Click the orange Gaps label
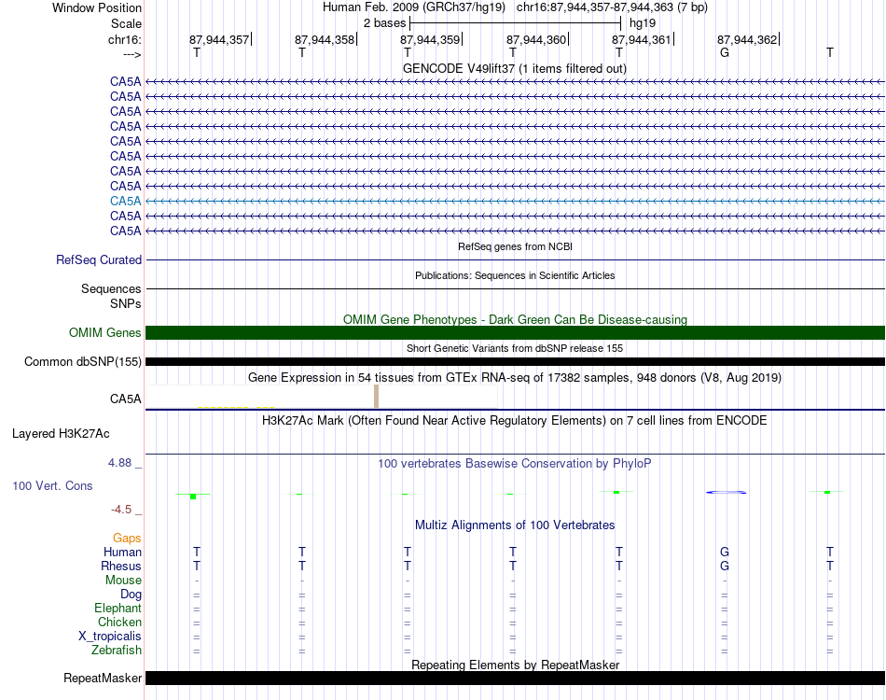886x700 pixels. (127, 539)
